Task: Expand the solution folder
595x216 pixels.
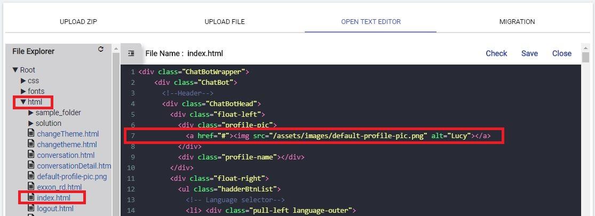Action: 31,123
